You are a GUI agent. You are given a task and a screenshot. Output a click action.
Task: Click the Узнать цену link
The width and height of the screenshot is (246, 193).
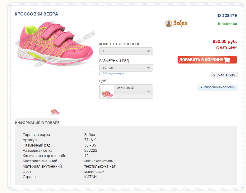point(226,47)
